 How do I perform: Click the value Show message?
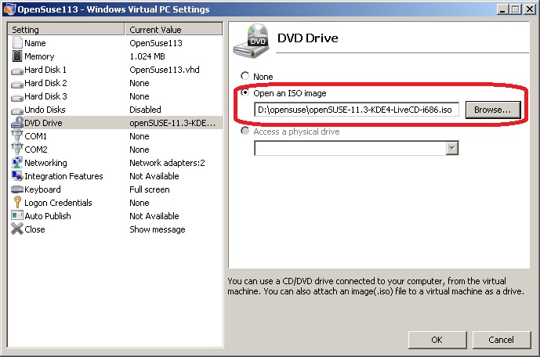(158, 229)
